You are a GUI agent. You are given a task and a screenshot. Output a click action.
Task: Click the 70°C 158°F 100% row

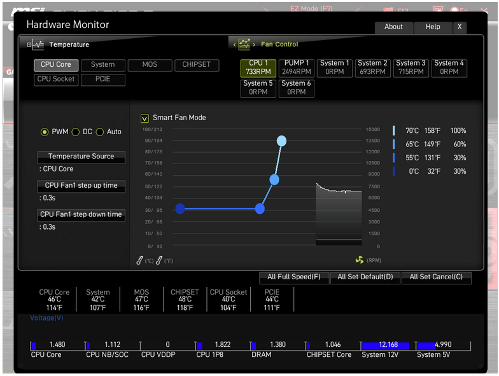[x=430, y=131]
